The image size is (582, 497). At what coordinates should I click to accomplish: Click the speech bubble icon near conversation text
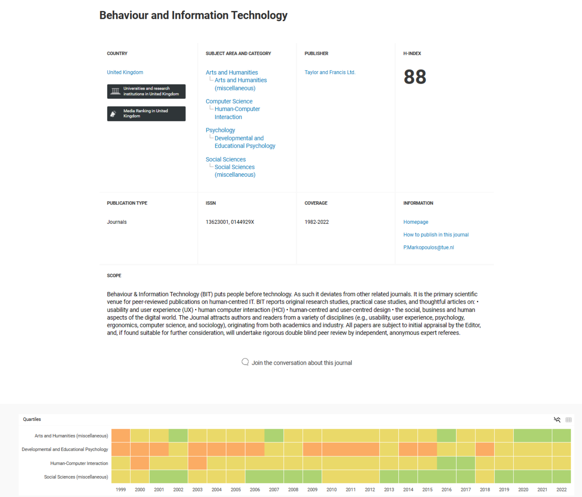245,362
